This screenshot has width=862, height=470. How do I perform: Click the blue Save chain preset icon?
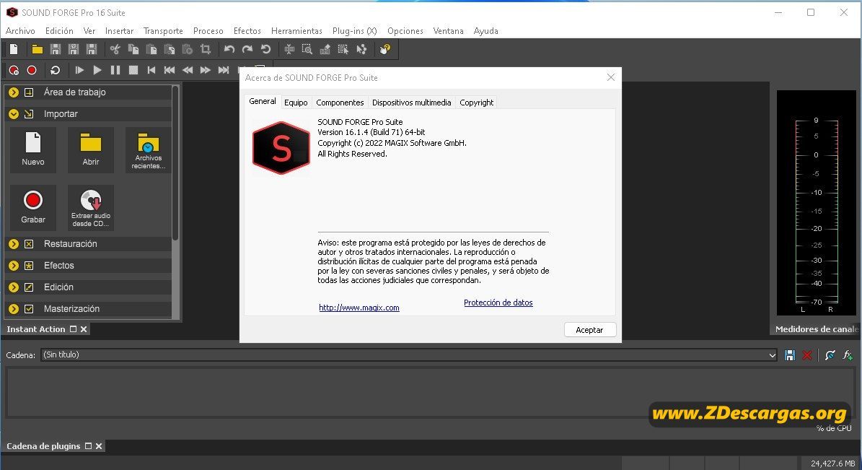tap(790, 355)
